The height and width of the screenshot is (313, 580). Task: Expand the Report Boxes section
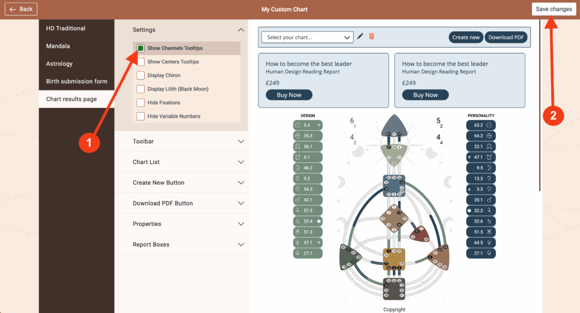tap(189, 245)
